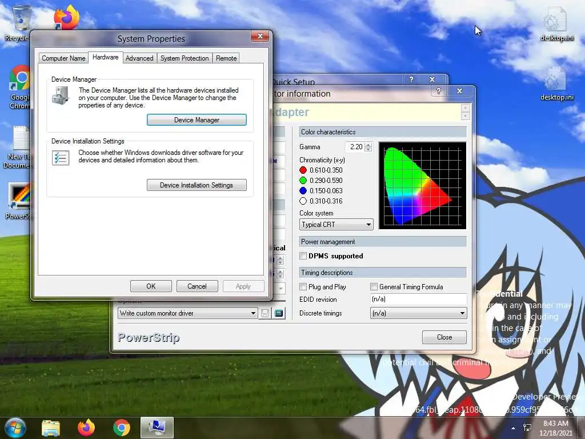The image size is (585, 439).
Task: Open the Device Installation Settings button
Action: tap(197, 185)
